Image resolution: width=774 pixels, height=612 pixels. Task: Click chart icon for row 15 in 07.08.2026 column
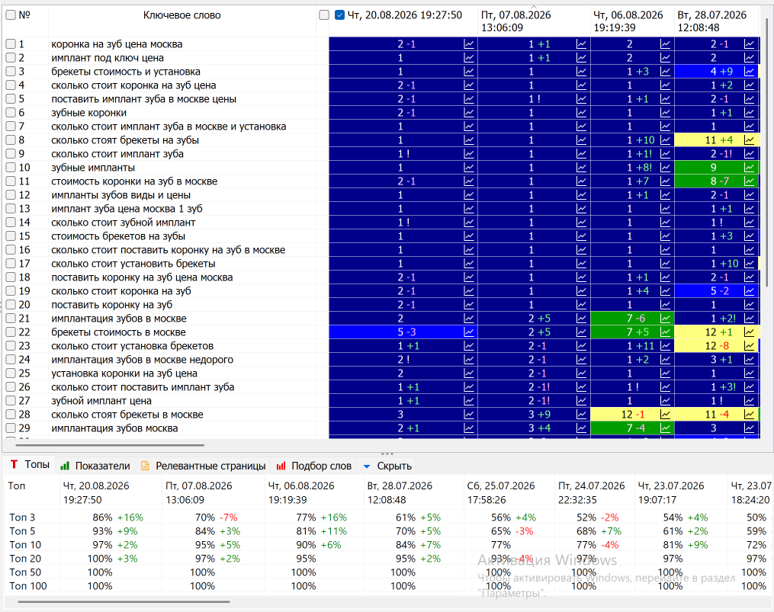tap(582, 236)
